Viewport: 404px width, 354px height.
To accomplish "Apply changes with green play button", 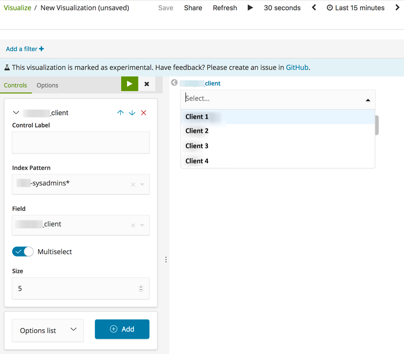I will coord(129,84).
